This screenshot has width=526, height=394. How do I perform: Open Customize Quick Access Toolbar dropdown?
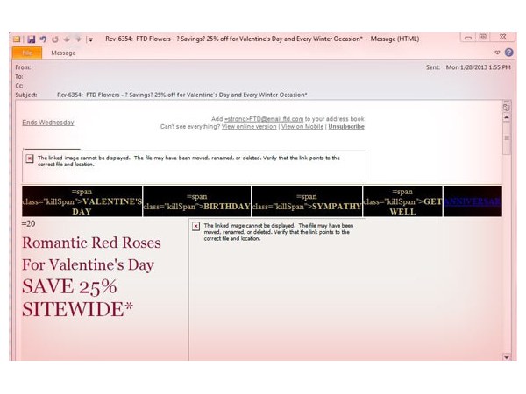[90, 39]
